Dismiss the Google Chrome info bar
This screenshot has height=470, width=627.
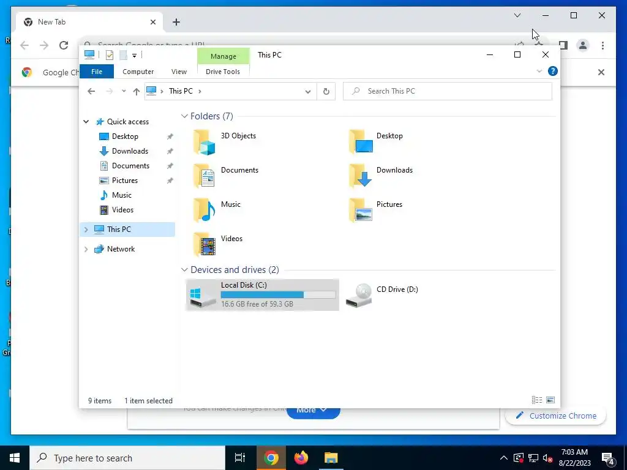[x=601, y=72]
